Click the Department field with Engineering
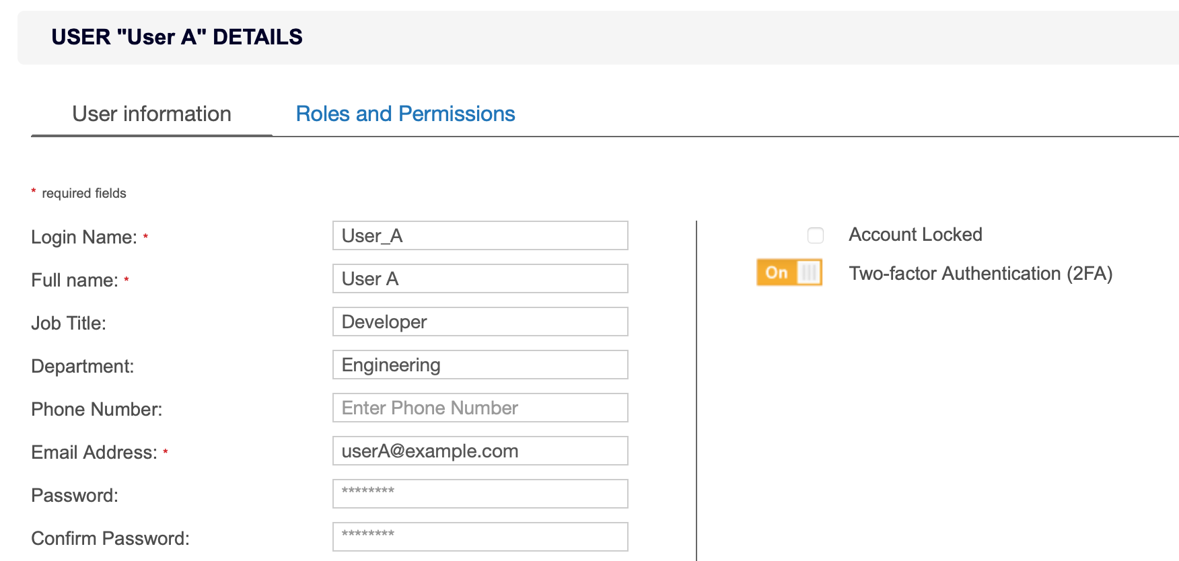The width and height of the screenshot is (1179, 561). tap(480, 365)
